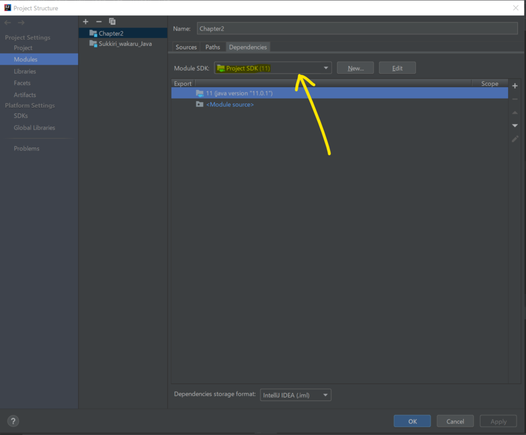Click the Export column header
526x435 pixels.
183,84
